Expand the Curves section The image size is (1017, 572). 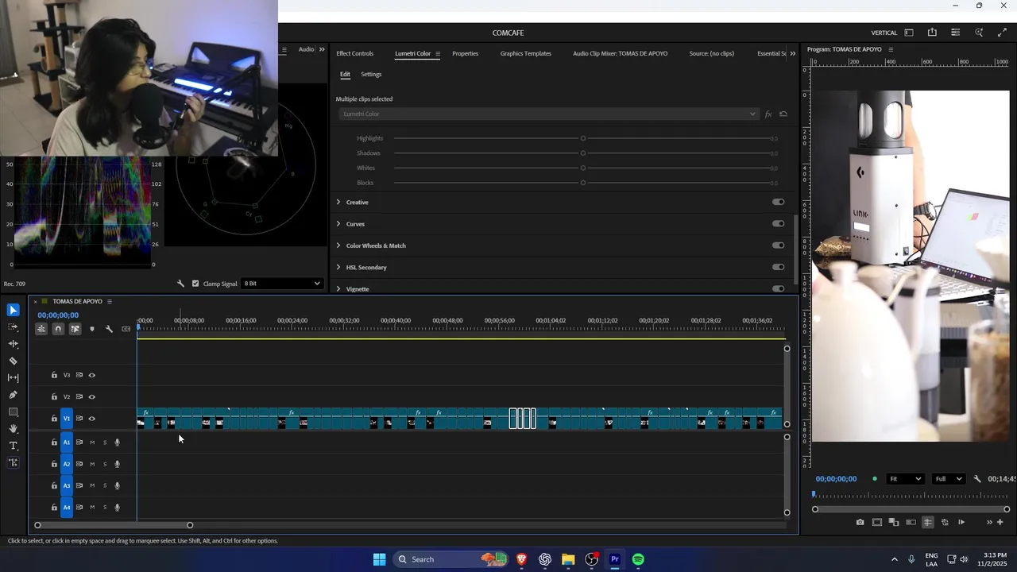338,223
